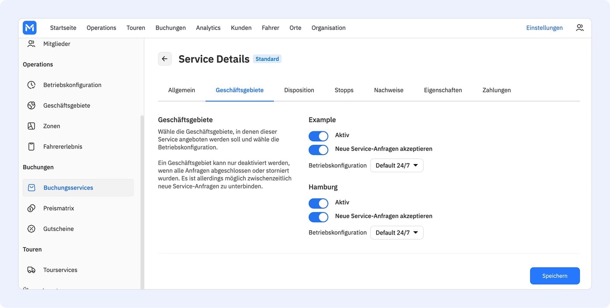This screenshot has height=308, width=610.
Task: Open Betriebskonfiguration dropdown under Hamburg
Action: click(397, 232)
